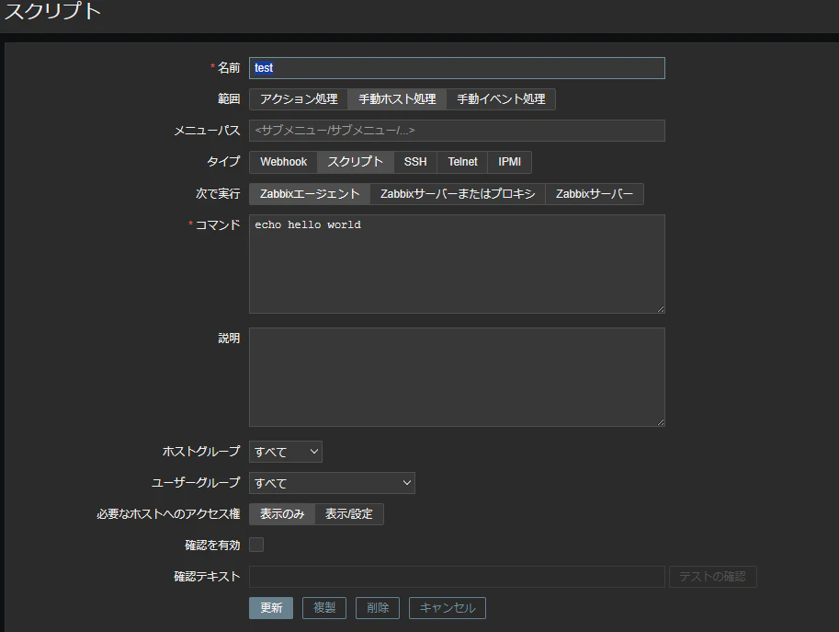Screen dimensions: 839x632
Task: Click the メニューパス input field
Action: (x=457, y=131)
